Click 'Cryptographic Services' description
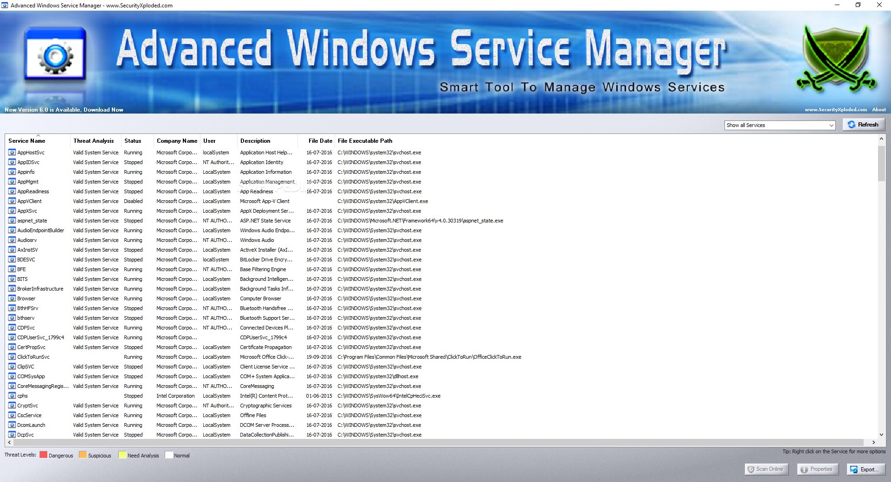This screenshot has width=891, height=482. pos(265,406)
